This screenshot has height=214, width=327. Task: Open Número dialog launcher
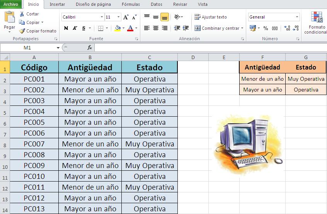tap(298, 39)
